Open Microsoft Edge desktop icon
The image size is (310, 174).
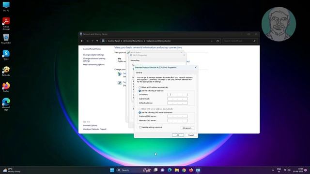6,104
